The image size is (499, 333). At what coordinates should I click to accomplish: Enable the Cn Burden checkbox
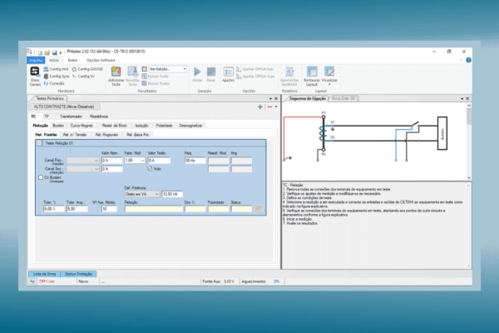(x=41, y=177)
